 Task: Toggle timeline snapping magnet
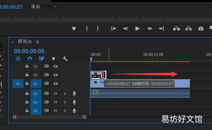click(30, 59)
